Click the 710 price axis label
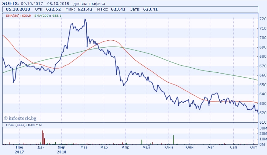267x155 pixels. (263, 28)
